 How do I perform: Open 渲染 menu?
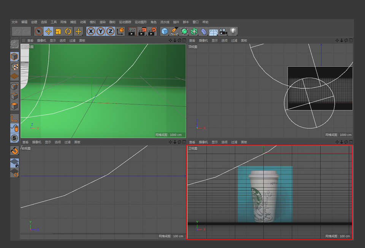(103, 22)
